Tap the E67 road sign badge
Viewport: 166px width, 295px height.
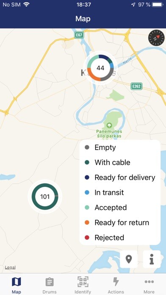(79, 35)
